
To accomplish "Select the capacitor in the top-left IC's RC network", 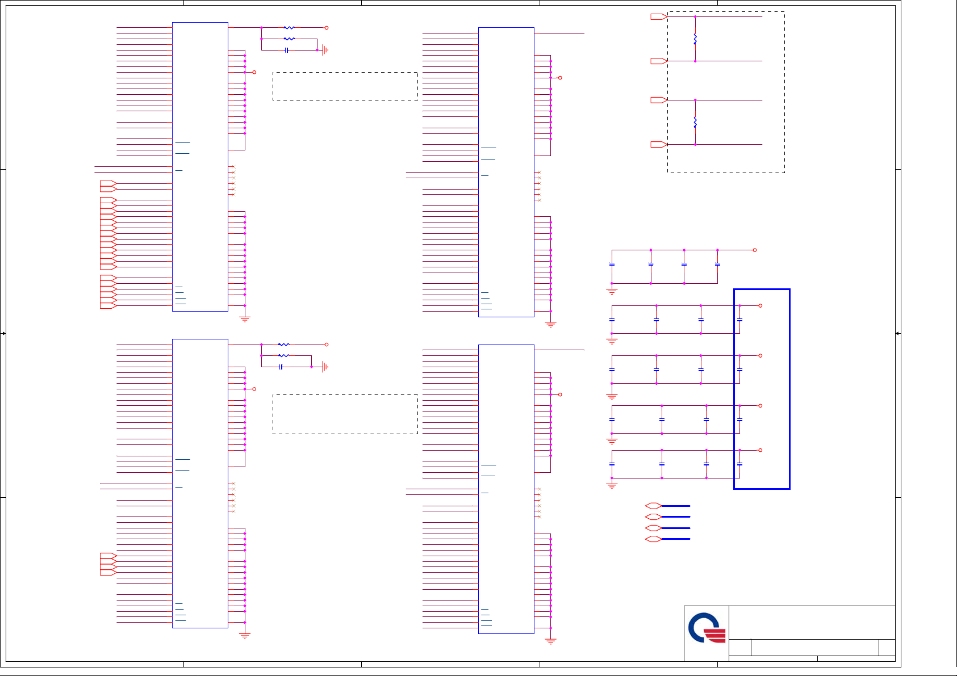I will click(x=287, y=50).
